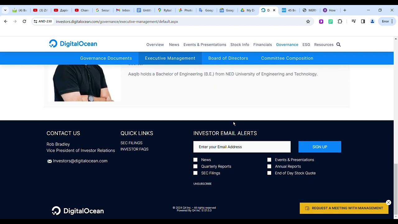The height and width of the screenshot is (224, 398).
Task: Open the Resources nav item
Action: [x=324, y=44]
